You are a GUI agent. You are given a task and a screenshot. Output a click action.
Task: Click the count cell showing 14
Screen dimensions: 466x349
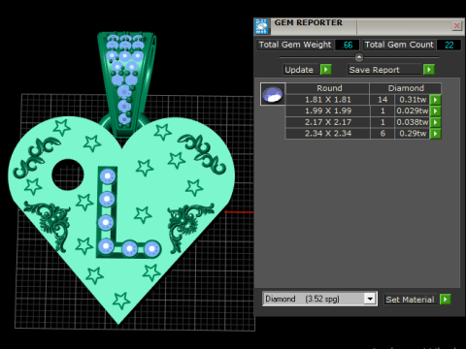[x=383, y=100]
